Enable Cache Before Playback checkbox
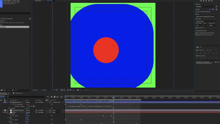Screen dimensions: 220x124 (196, 12)
